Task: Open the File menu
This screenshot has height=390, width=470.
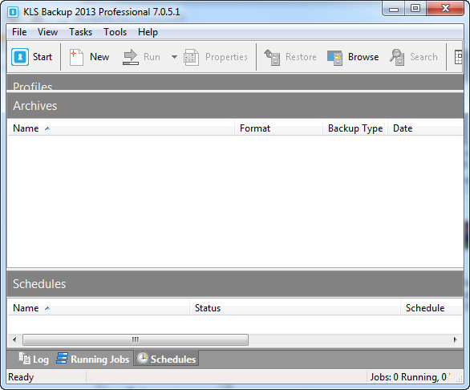Action: (x=19, y=32)
